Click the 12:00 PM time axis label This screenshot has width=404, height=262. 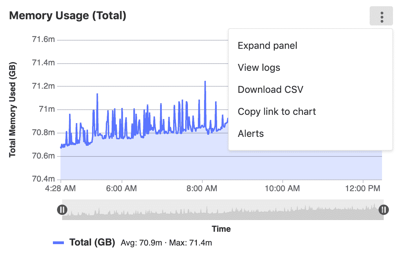click(x=363, y=188)
